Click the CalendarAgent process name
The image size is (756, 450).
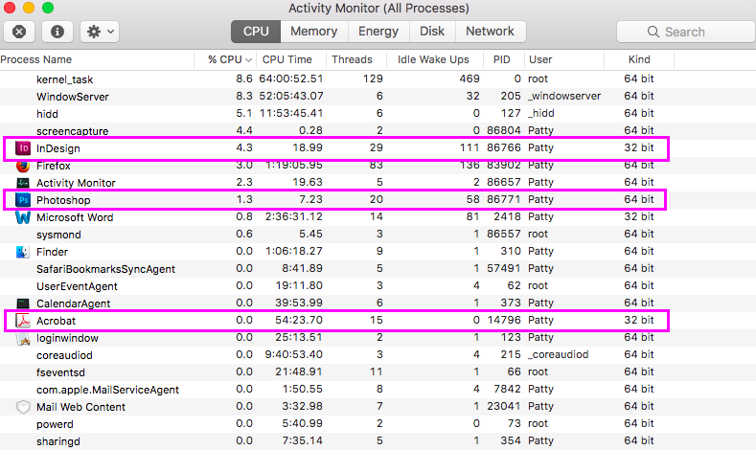coord(73,304)
